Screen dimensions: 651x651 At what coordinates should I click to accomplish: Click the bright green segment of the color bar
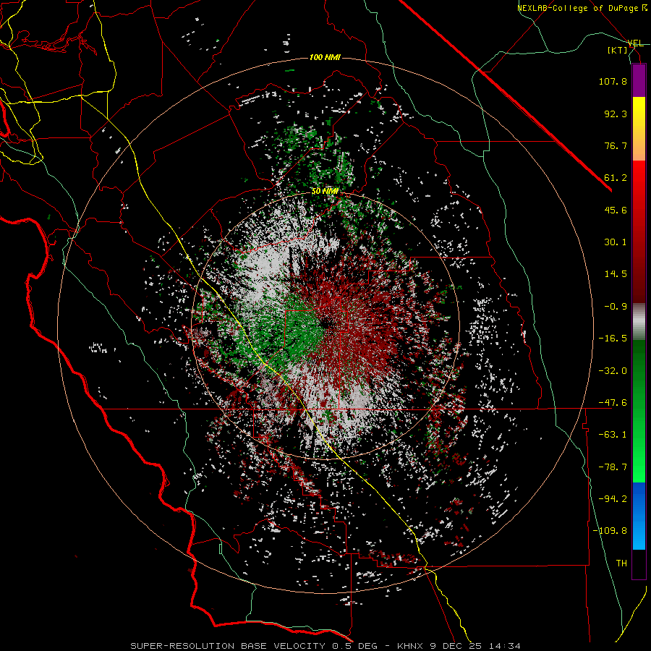(x=639, y=411)
